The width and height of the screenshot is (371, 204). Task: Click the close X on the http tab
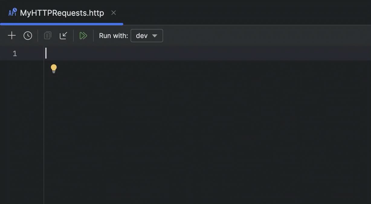click(x=113, y=13)
